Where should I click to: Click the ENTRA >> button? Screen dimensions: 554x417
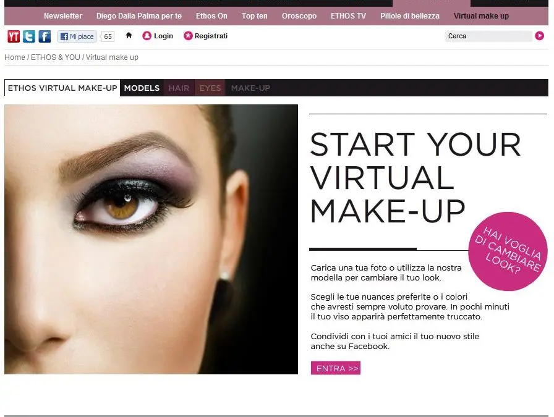point(336,368)
